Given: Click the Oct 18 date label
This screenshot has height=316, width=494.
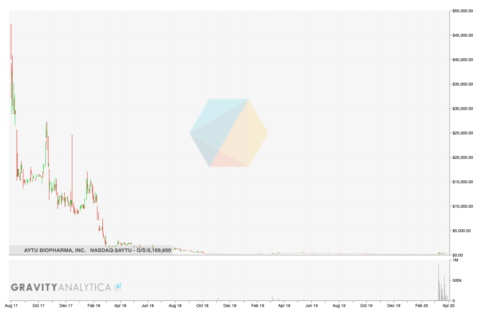Looking at the screenshot, I should pyautogui.click(x=202, y=305).
